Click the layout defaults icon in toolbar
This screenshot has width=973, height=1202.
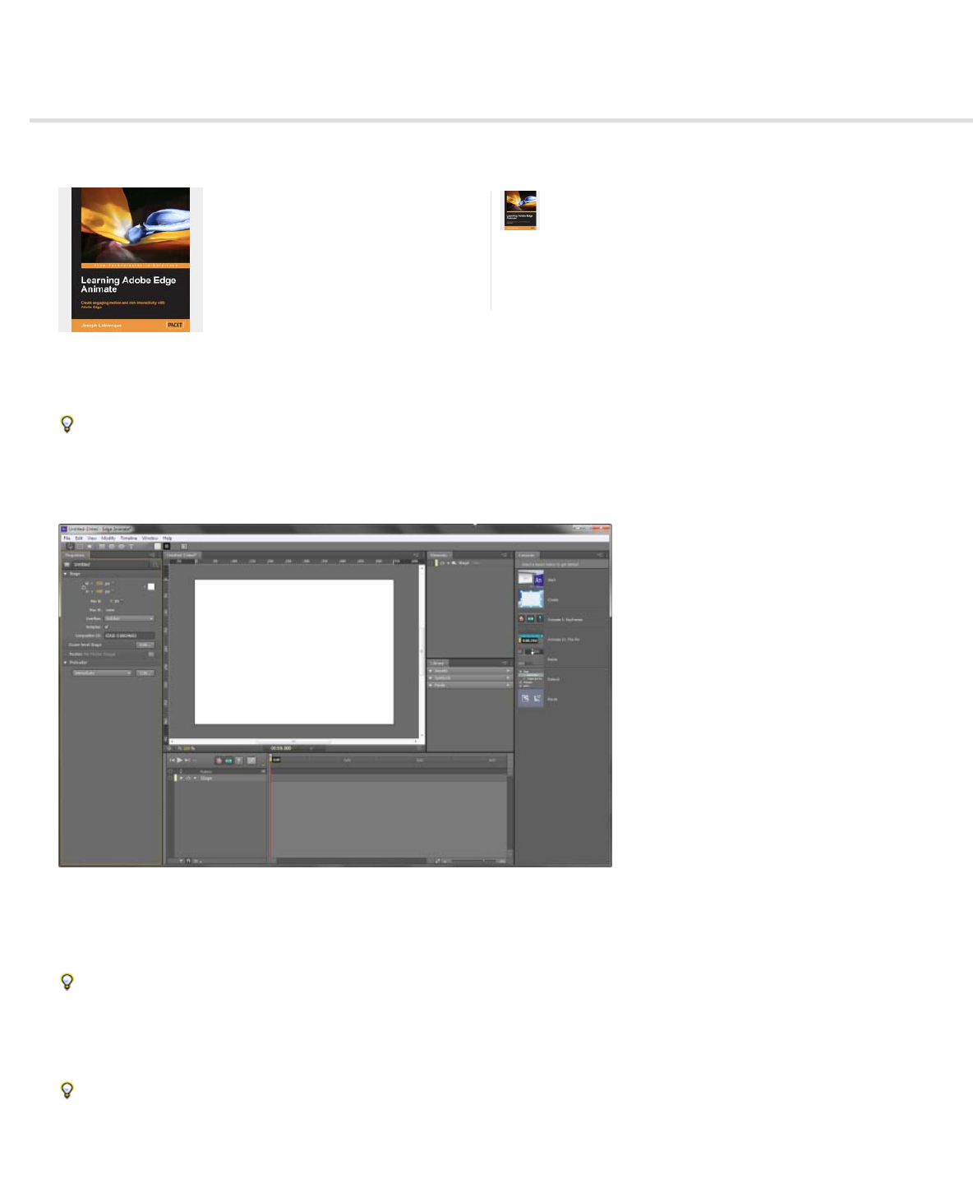coord(184,546)
